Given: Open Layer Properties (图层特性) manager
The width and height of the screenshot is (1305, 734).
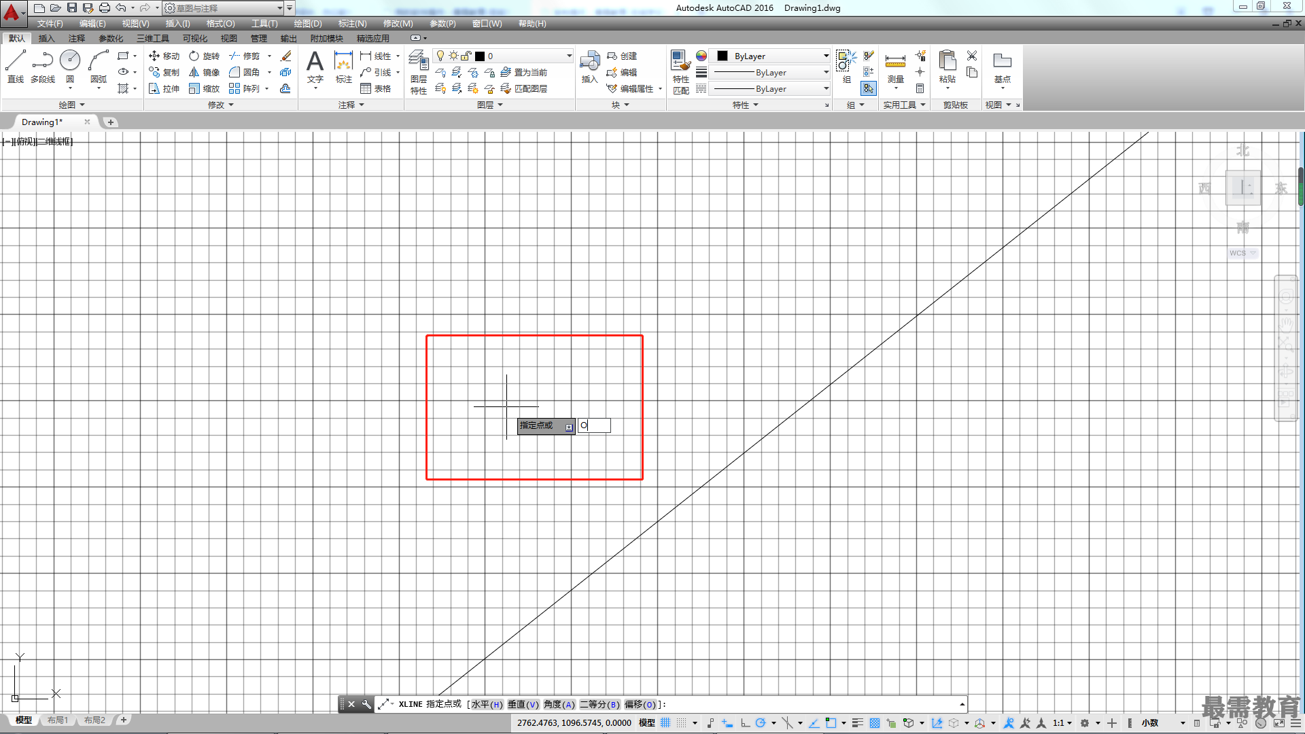Looking at the screenshot, I should click(x=419, y=72).
